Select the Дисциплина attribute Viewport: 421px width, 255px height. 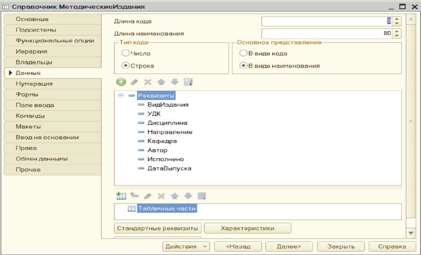(x=167, y=123)
